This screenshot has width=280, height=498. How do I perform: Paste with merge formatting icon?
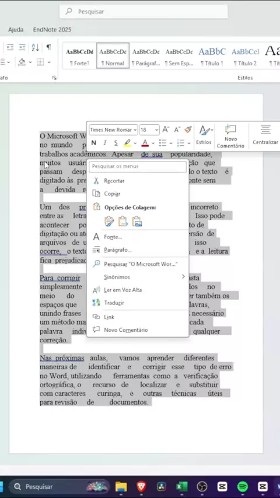click(123, 221)
